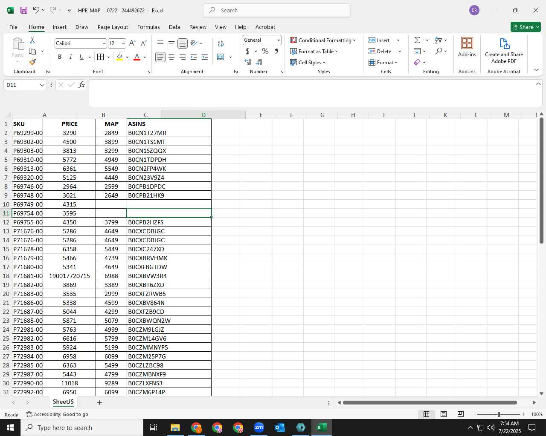The width and height of the screenshot is (546, 436).
Task: Open the font size 12 dropdown
Action: pos(123,43)
